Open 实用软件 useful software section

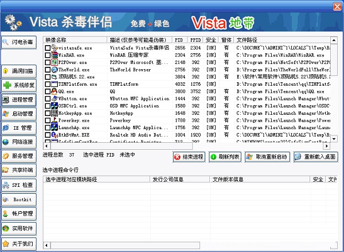coord(19,229)
